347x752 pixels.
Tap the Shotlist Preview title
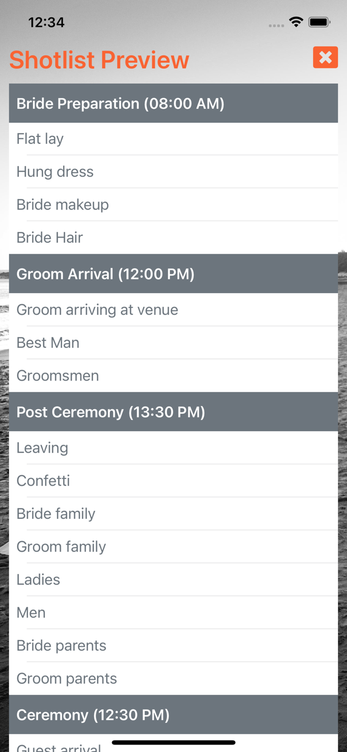tap(99, 59)
